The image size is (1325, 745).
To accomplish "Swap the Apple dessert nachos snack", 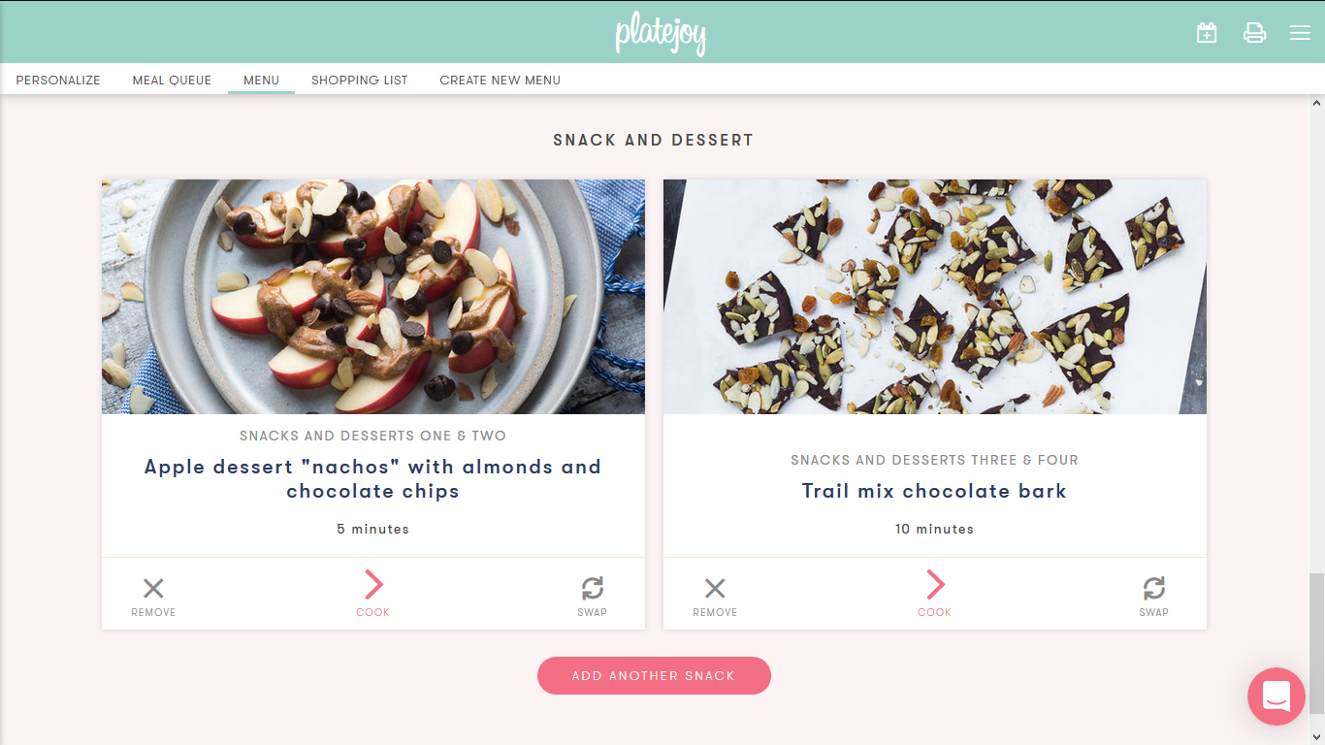I will click(x=592, y=597).
